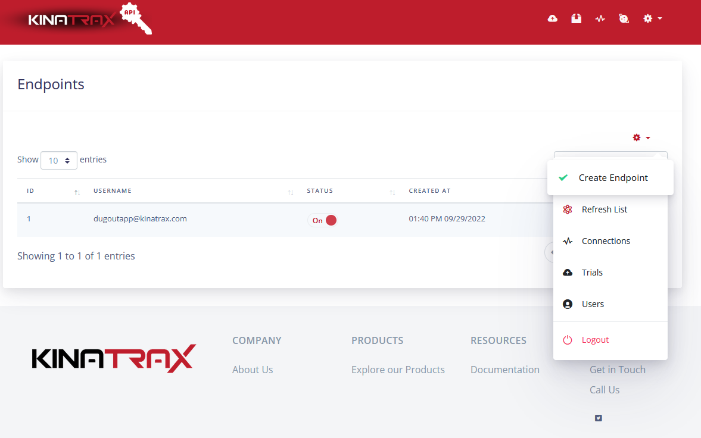Click the planet icon in header

(x=624, y=18)
